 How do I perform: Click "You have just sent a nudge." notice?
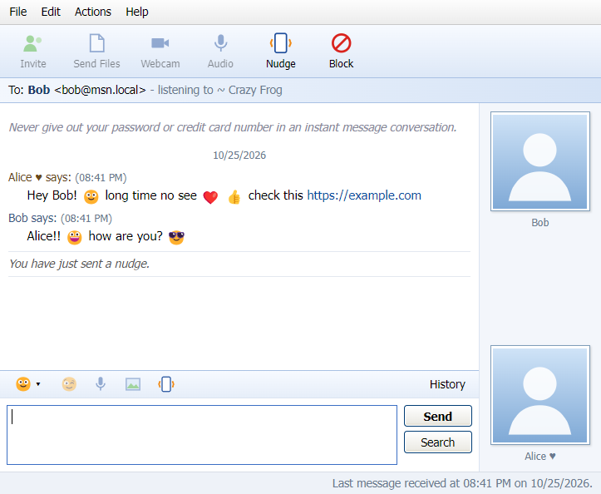pyautogui.click(x=79, y=264)
